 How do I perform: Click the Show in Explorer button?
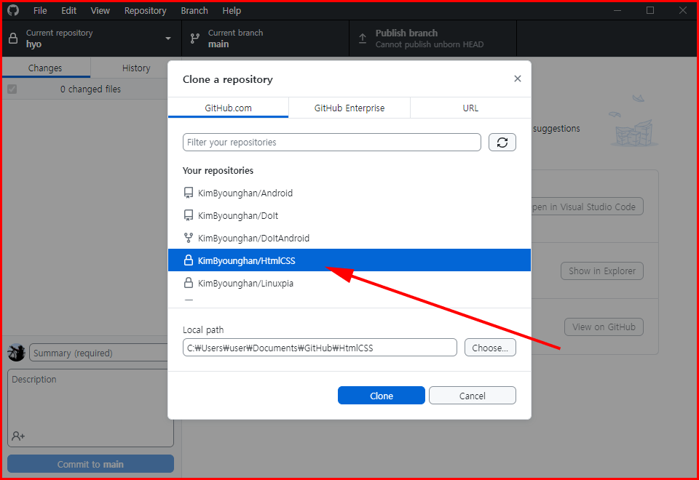(x=602, y=271)
